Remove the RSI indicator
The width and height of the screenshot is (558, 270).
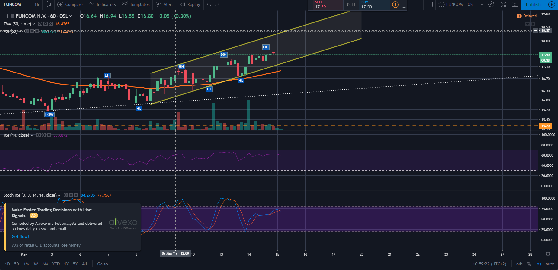tap(49, 135)
